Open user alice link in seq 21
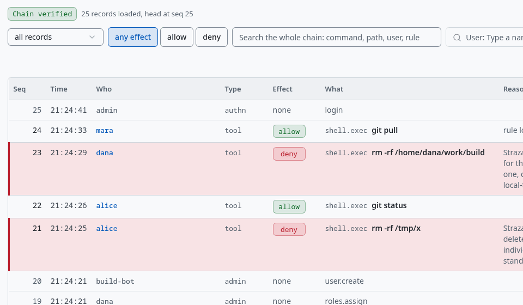 pos(107,228)
